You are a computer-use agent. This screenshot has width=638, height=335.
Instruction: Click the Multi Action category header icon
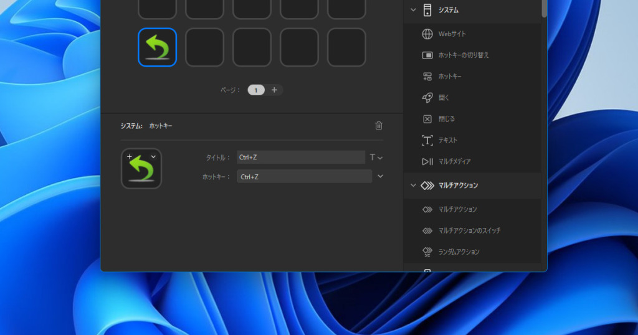(427, 186)
